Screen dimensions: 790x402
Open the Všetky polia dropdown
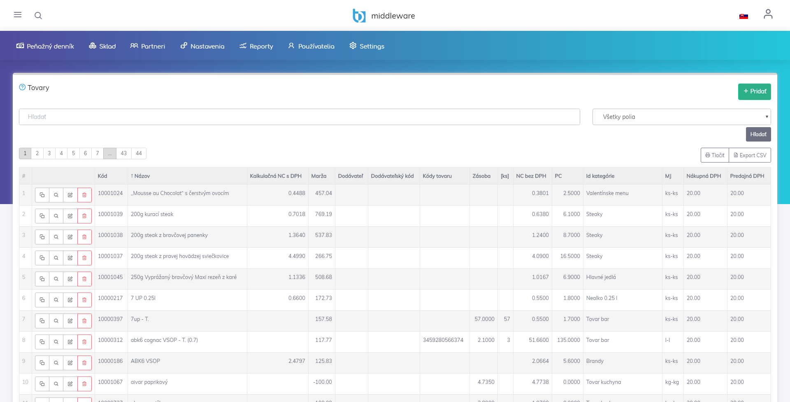click(x=681, y=117)
